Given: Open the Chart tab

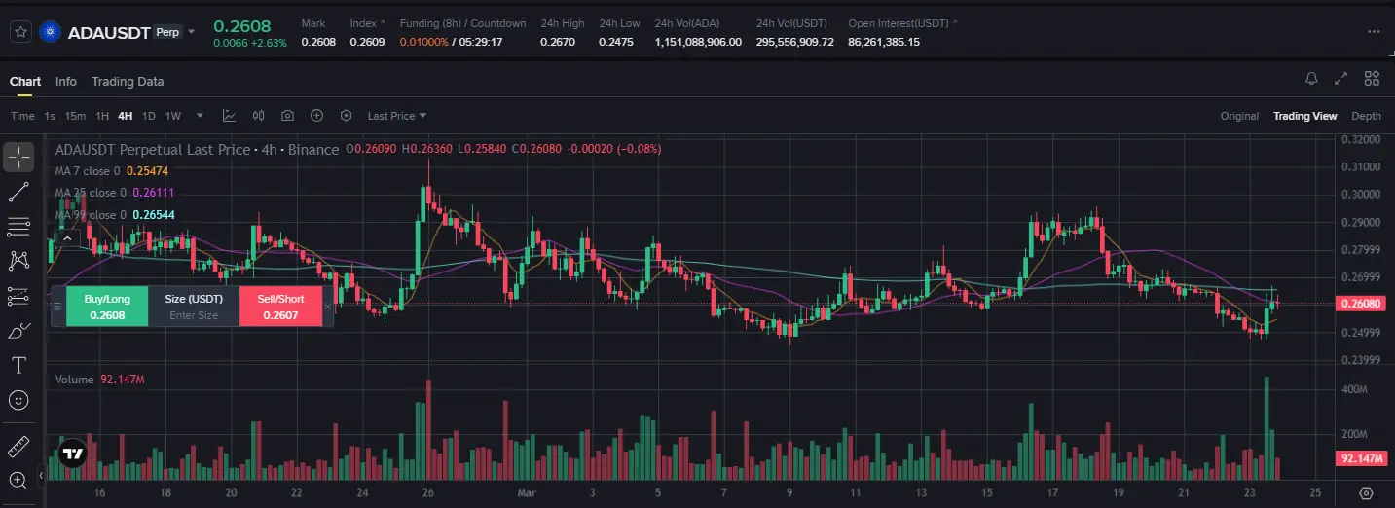Looking at the screenshot, I should 25,82.
